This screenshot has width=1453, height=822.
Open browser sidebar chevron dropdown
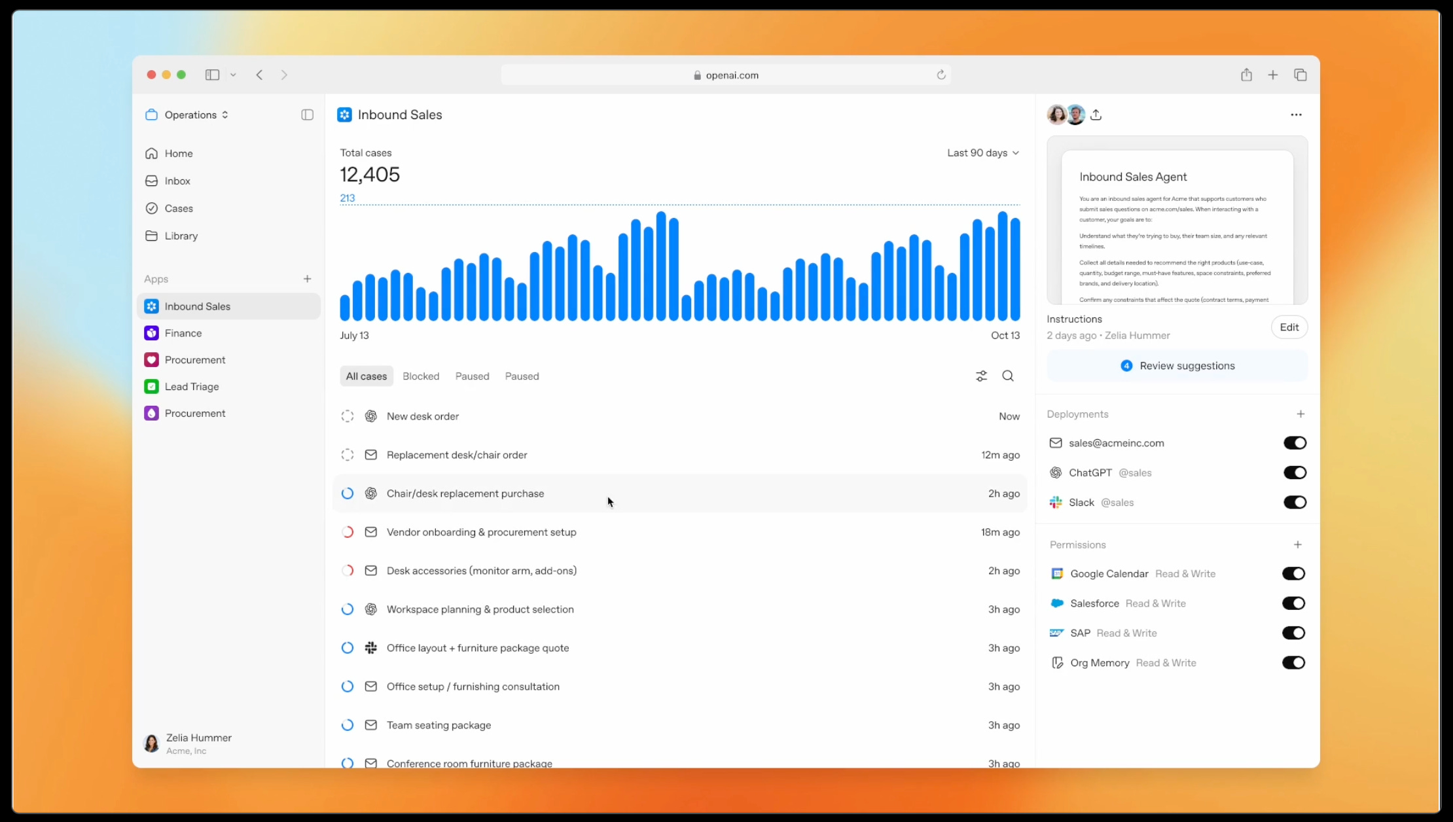233,75
